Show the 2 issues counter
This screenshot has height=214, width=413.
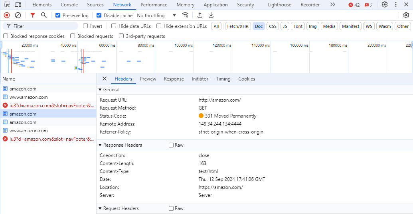tap(368, 5)
